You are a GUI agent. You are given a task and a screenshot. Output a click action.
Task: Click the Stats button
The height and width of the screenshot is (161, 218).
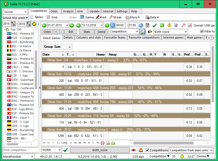(87, 32)
